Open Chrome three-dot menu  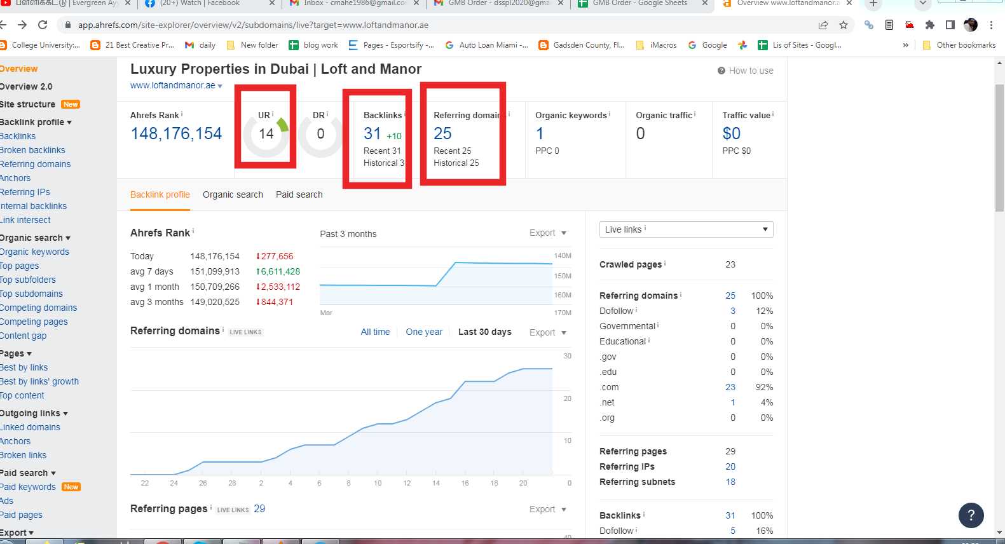click(x=991, y=25)
